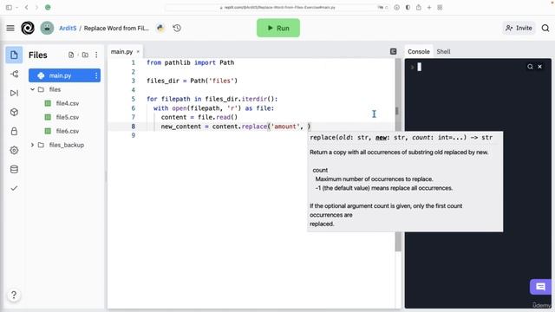Viewport: 555px width, 312px height.
Task: Click into the console input prompt
Action: pos(419,67)
